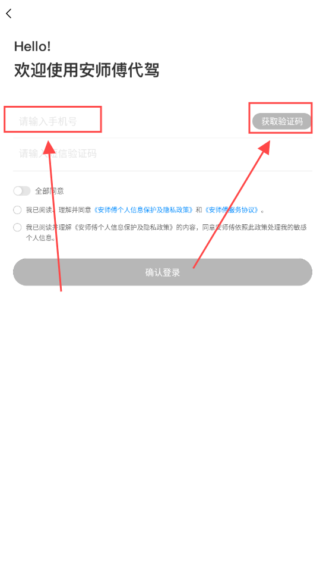This screenshot has height=565, width=323.
Task: Open the blue 《安师傅个人信息保护及隐私政策》 link
Action: (144, 210)
